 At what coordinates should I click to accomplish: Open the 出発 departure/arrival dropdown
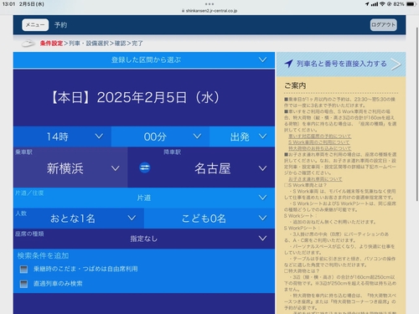tap(242, 136)
